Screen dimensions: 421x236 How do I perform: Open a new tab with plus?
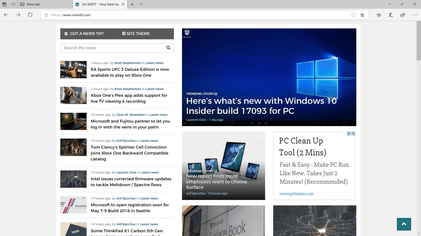(x=132, y=4)
